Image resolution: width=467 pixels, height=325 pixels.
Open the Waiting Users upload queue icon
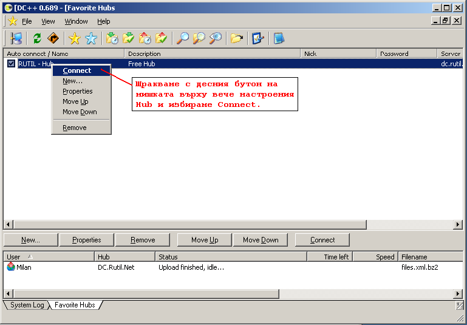pyautogui.click(x=145, y=38)
